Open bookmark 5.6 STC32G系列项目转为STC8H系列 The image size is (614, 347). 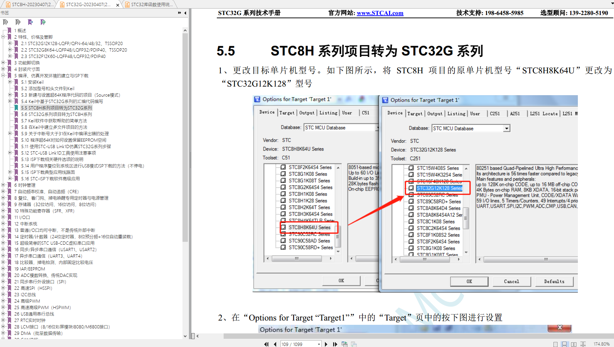57,114
